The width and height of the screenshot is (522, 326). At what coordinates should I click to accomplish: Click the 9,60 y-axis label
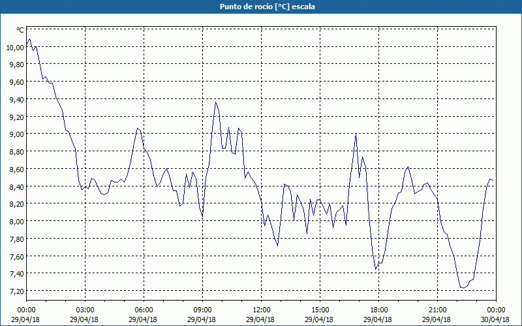click(x=17, y=82)
